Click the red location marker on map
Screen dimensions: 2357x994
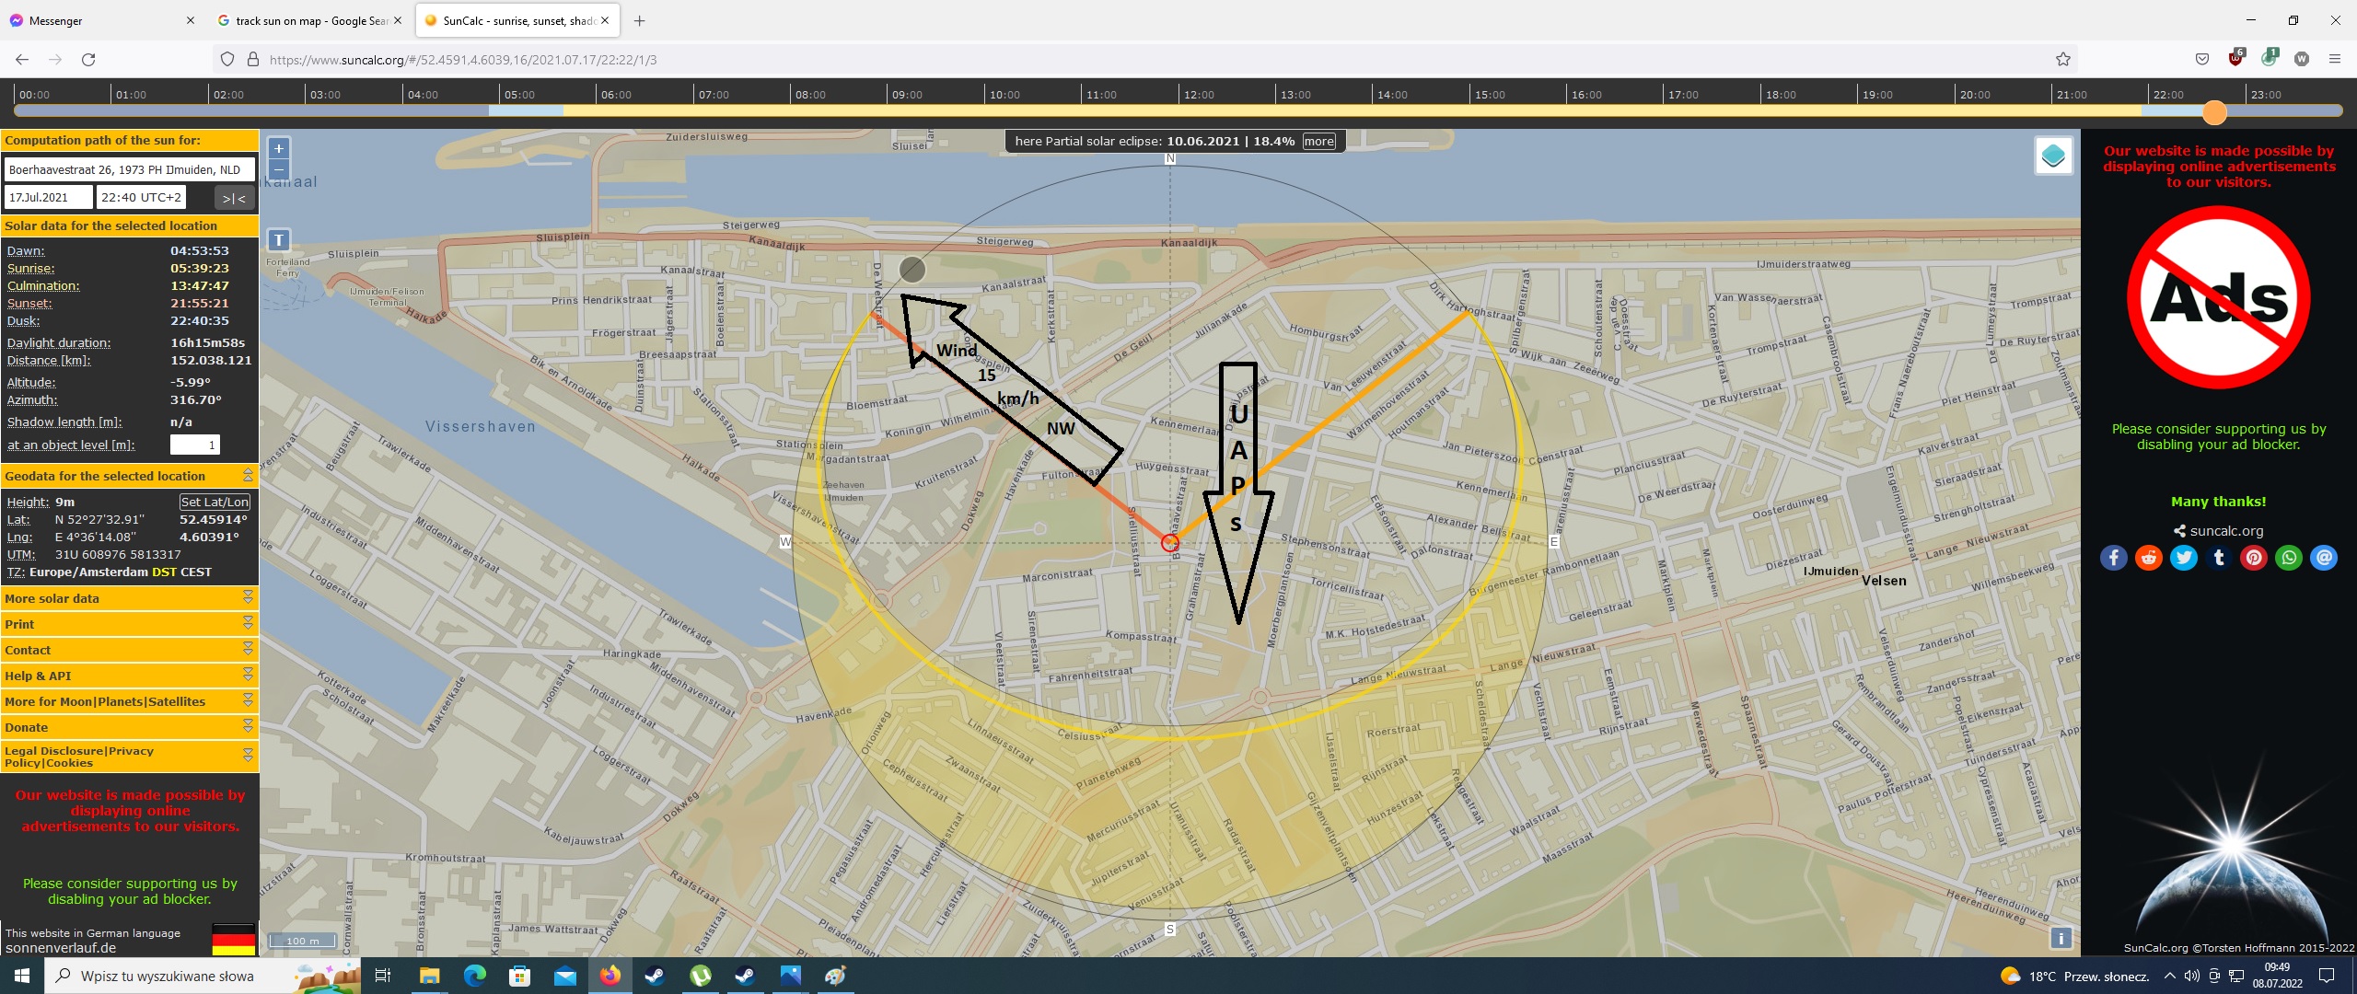[x=1169, y=543]
